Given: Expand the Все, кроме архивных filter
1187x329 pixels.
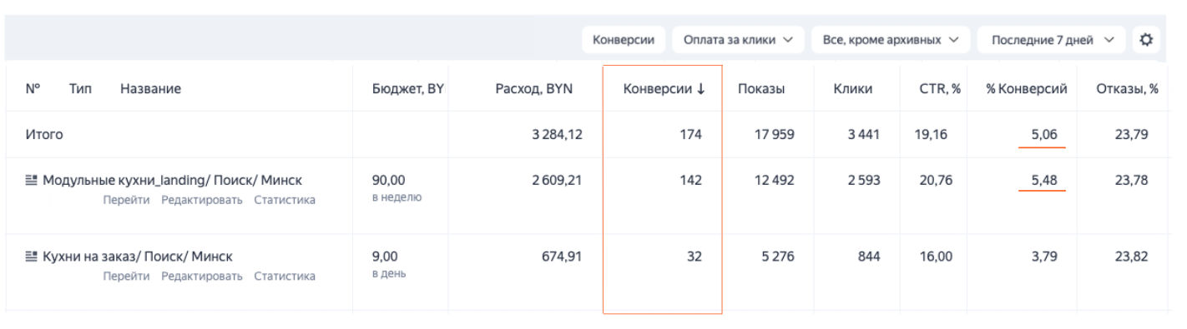Looking at the screenshot, I should coord(891,39).
